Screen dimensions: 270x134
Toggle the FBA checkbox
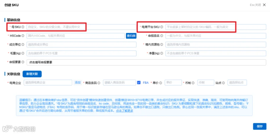pos(139,83)
